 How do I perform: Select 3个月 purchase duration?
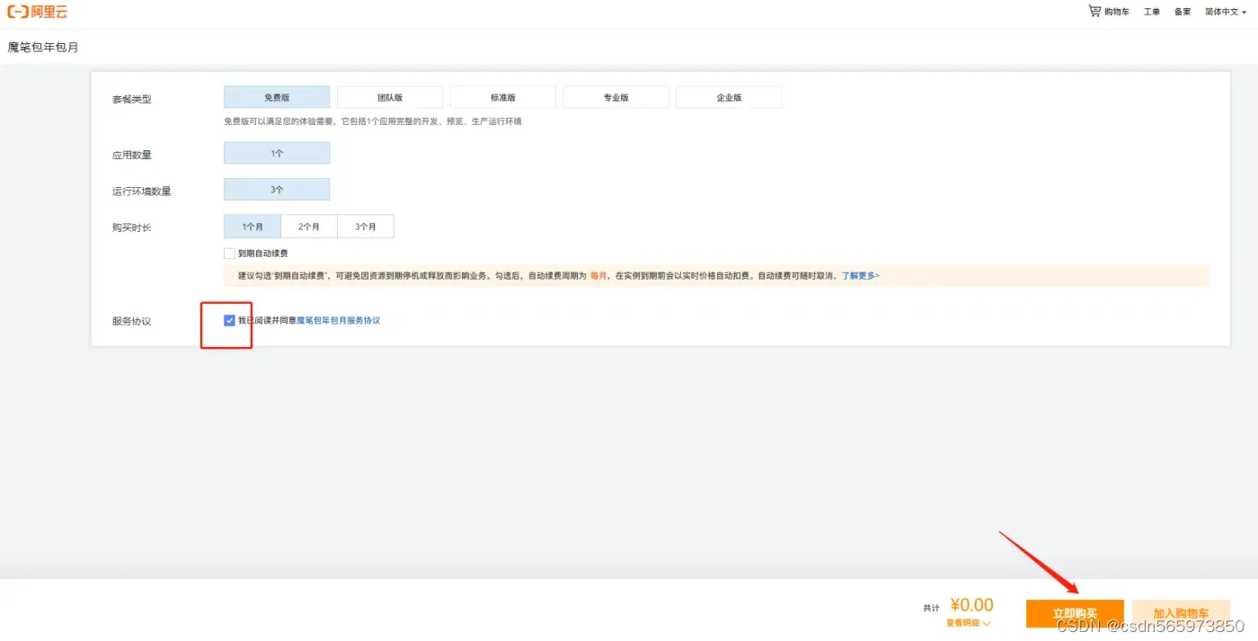point(366,227)
